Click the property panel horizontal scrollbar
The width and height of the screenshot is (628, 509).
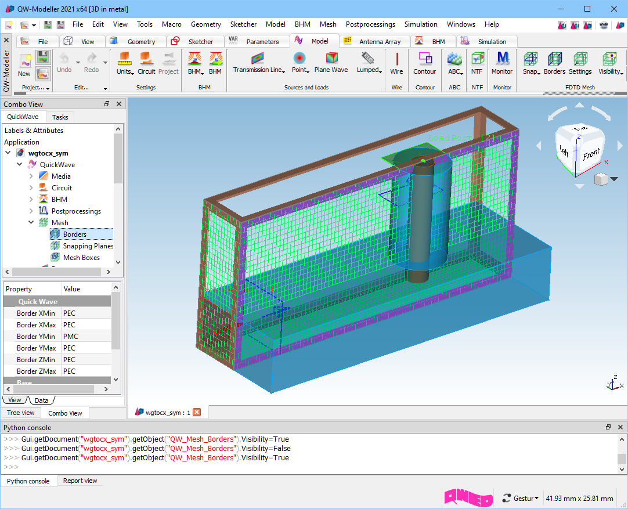(53, 389)
